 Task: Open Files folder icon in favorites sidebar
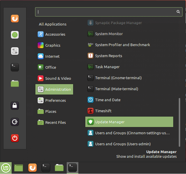coord(15,84)
